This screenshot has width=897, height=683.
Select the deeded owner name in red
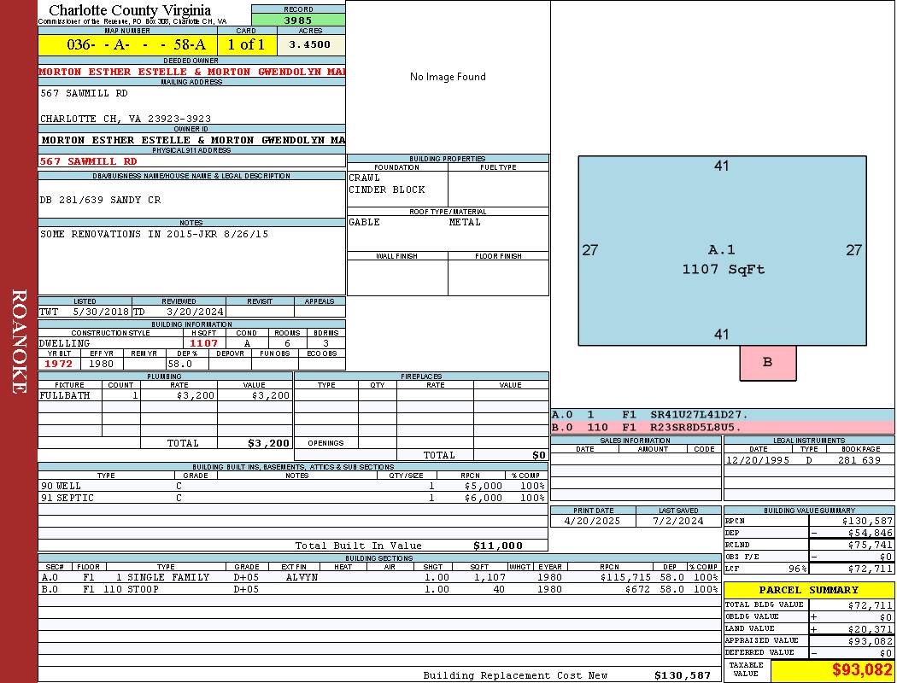click(191, 72)
